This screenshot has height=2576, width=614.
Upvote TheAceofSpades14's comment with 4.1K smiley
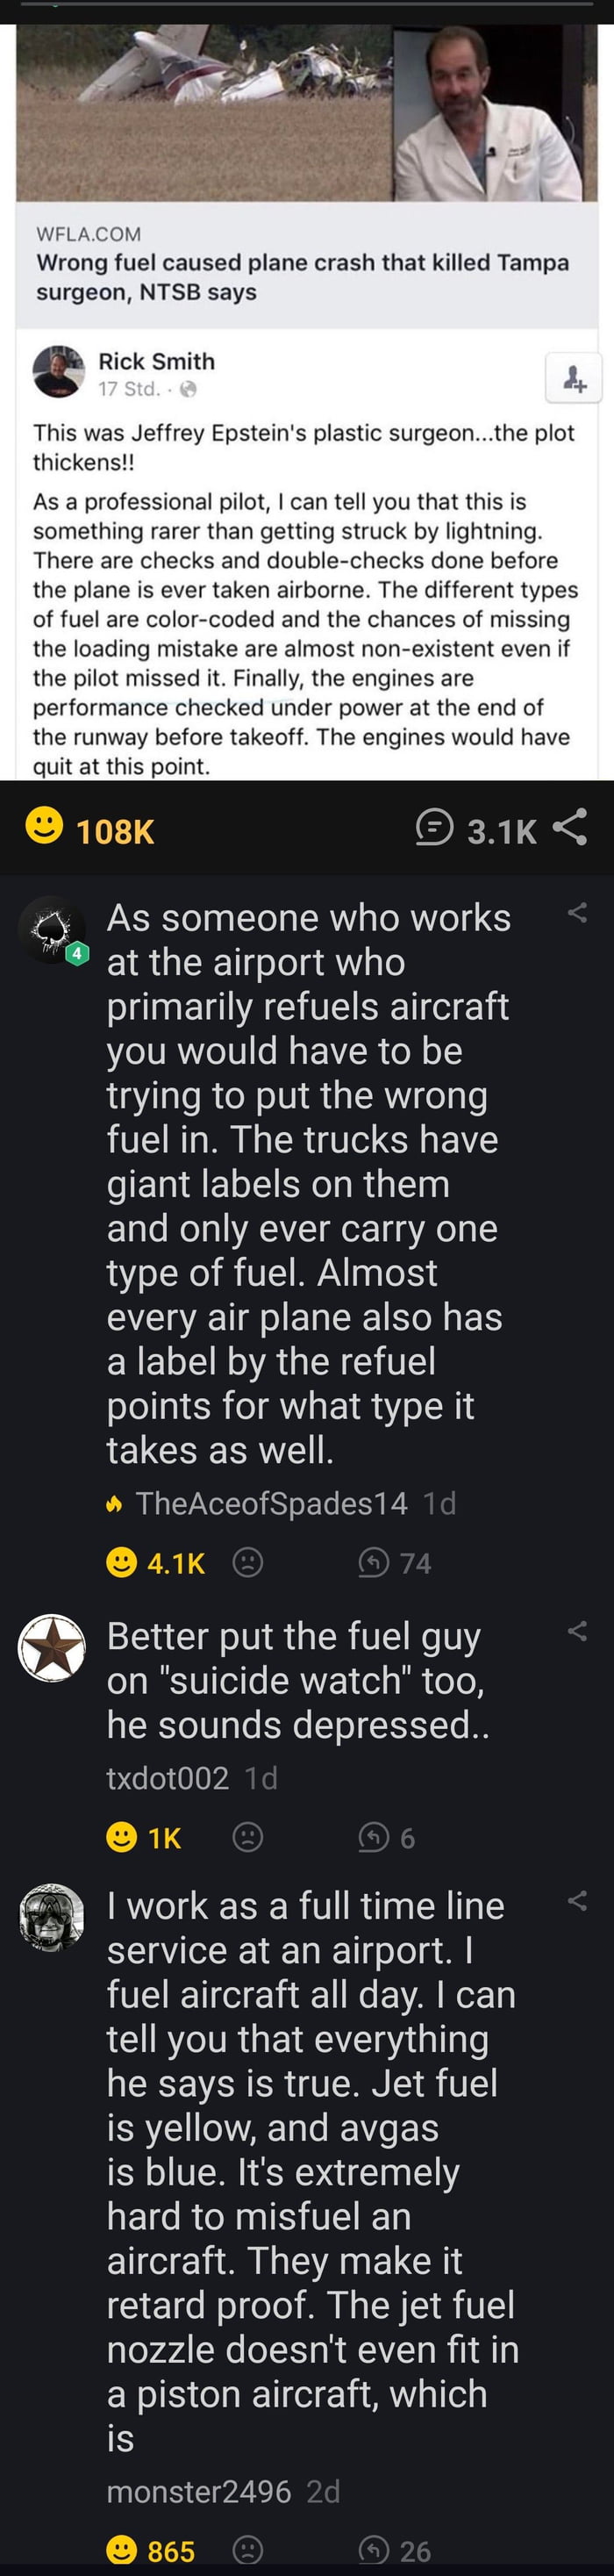click(122, 1562)
